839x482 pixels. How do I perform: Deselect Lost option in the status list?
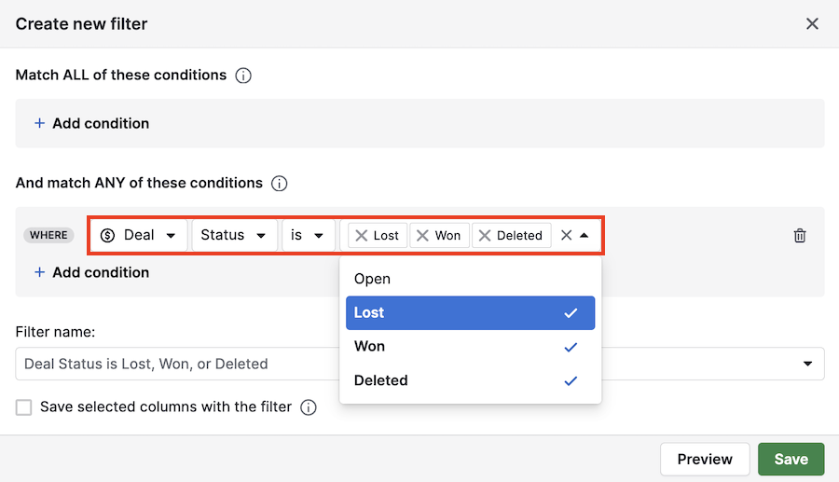coord(470,313)
